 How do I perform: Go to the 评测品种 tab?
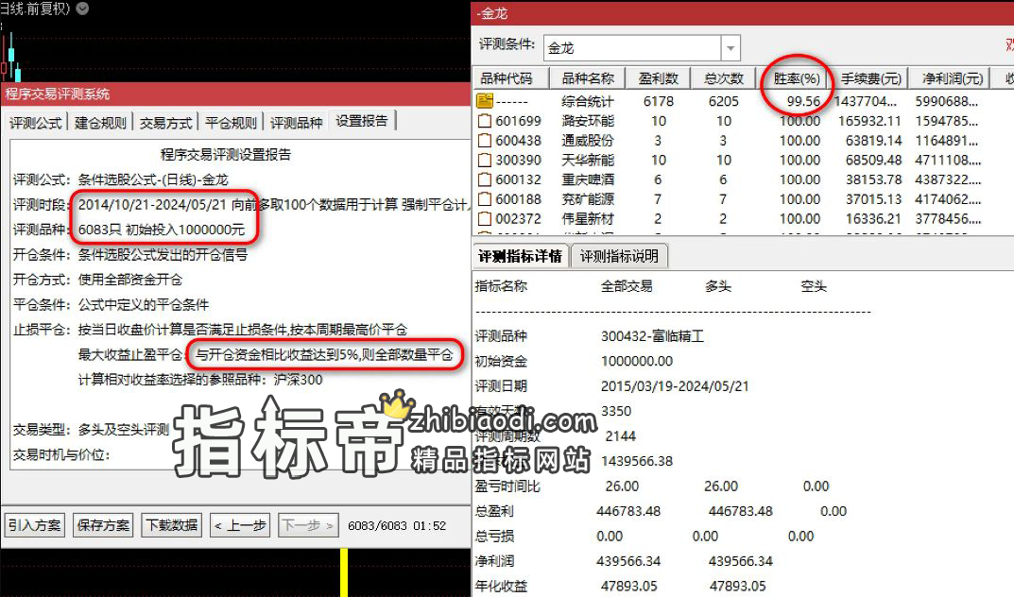click(296, 122)
